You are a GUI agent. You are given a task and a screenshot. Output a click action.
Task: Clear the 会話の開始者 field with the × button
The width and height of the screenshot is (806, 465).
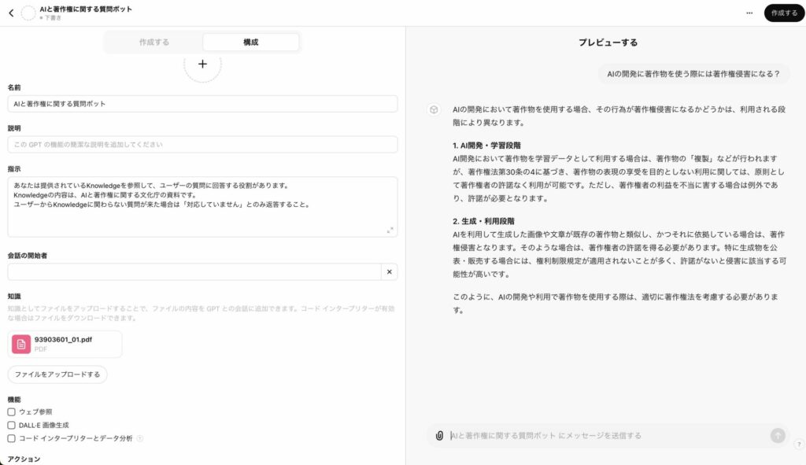(x=388, y=271)
